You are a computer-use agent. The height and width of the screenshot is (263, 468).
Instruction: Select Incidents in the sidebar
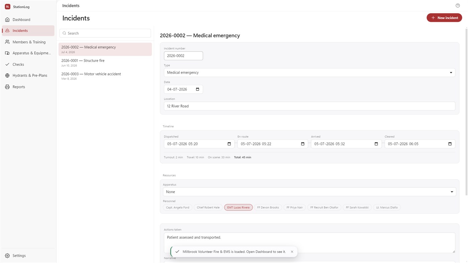pyautogui.click(x=28, y=31)
